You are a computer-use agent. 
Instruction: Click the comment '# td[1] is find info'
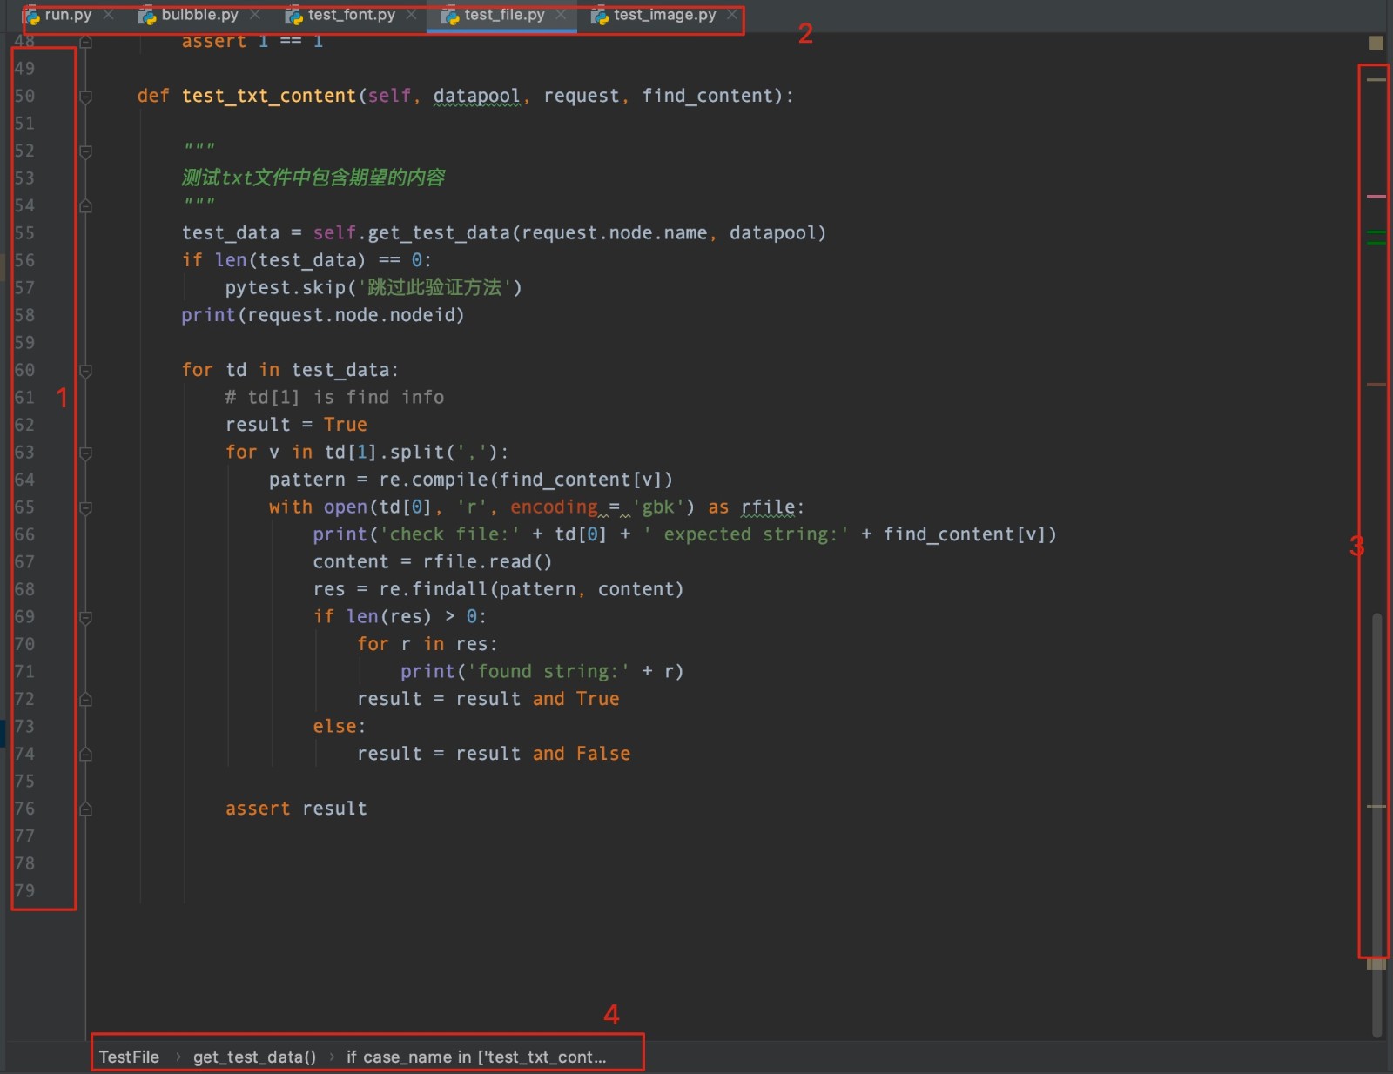(334, 397)
